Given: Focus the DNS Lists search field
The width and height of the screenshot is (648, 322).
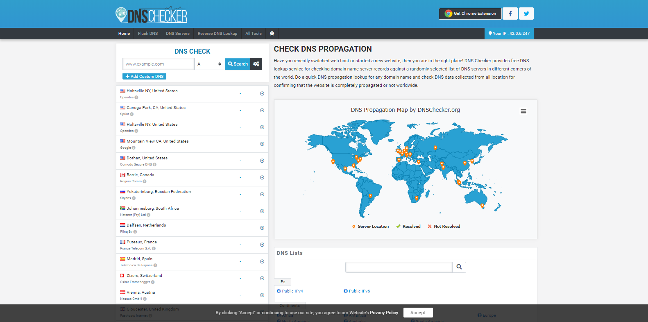Looking at the screenshot, I should pyautogui.click(x=399, y=267).
